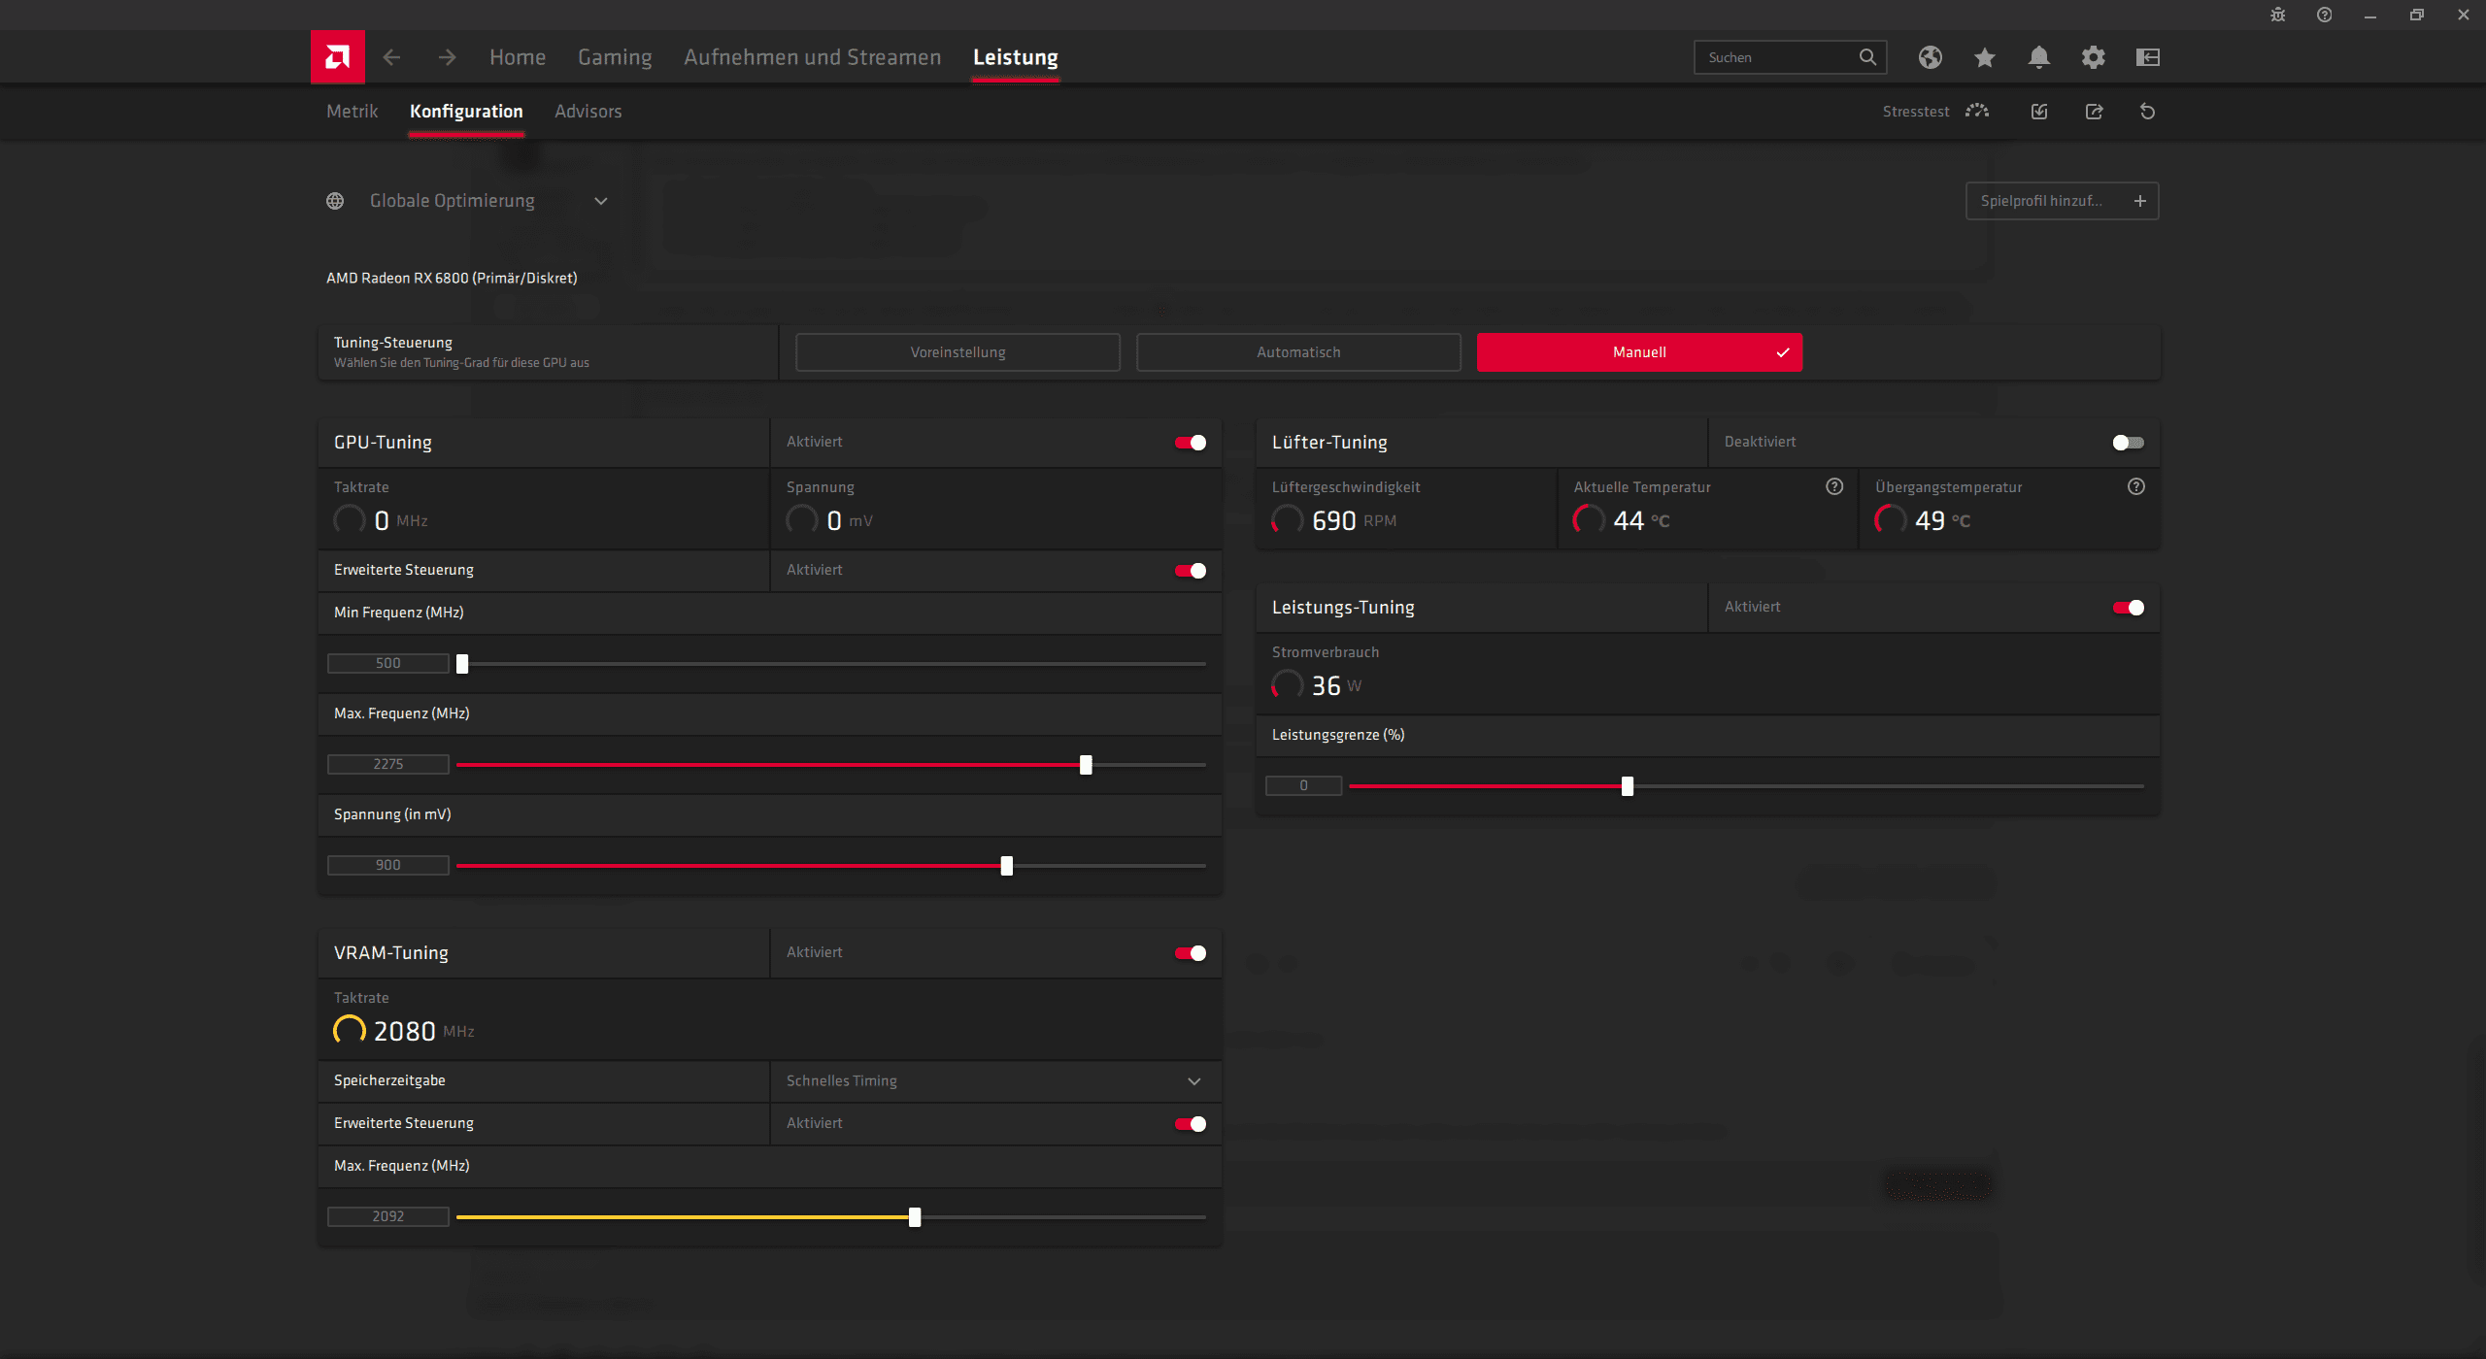Enable the Lüfter-Tuning toggle
The image size is (2486, 1359).
(x=2128, y=443)
